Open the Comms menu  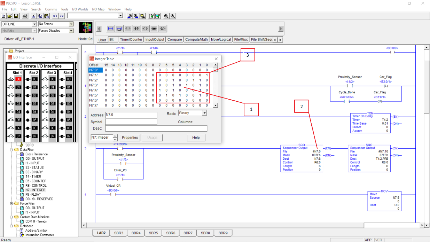click(x=51, y=9)
